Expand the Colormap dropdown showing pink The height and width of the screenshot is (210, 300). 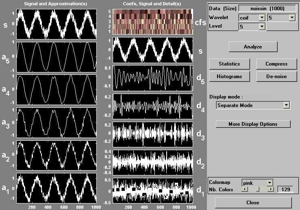[x=257, y=183]
